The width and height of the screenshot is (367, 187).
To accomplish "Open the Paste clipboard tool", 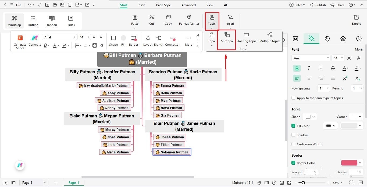I will pos(135,20).
